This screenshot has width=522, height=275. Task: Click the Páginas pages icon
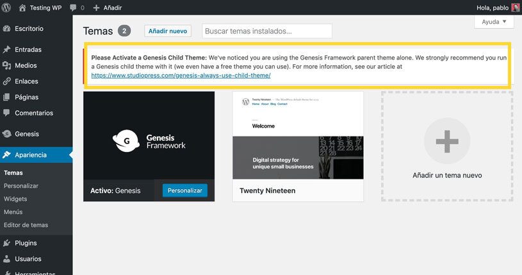pyautogui.click(x=6, y=97)
